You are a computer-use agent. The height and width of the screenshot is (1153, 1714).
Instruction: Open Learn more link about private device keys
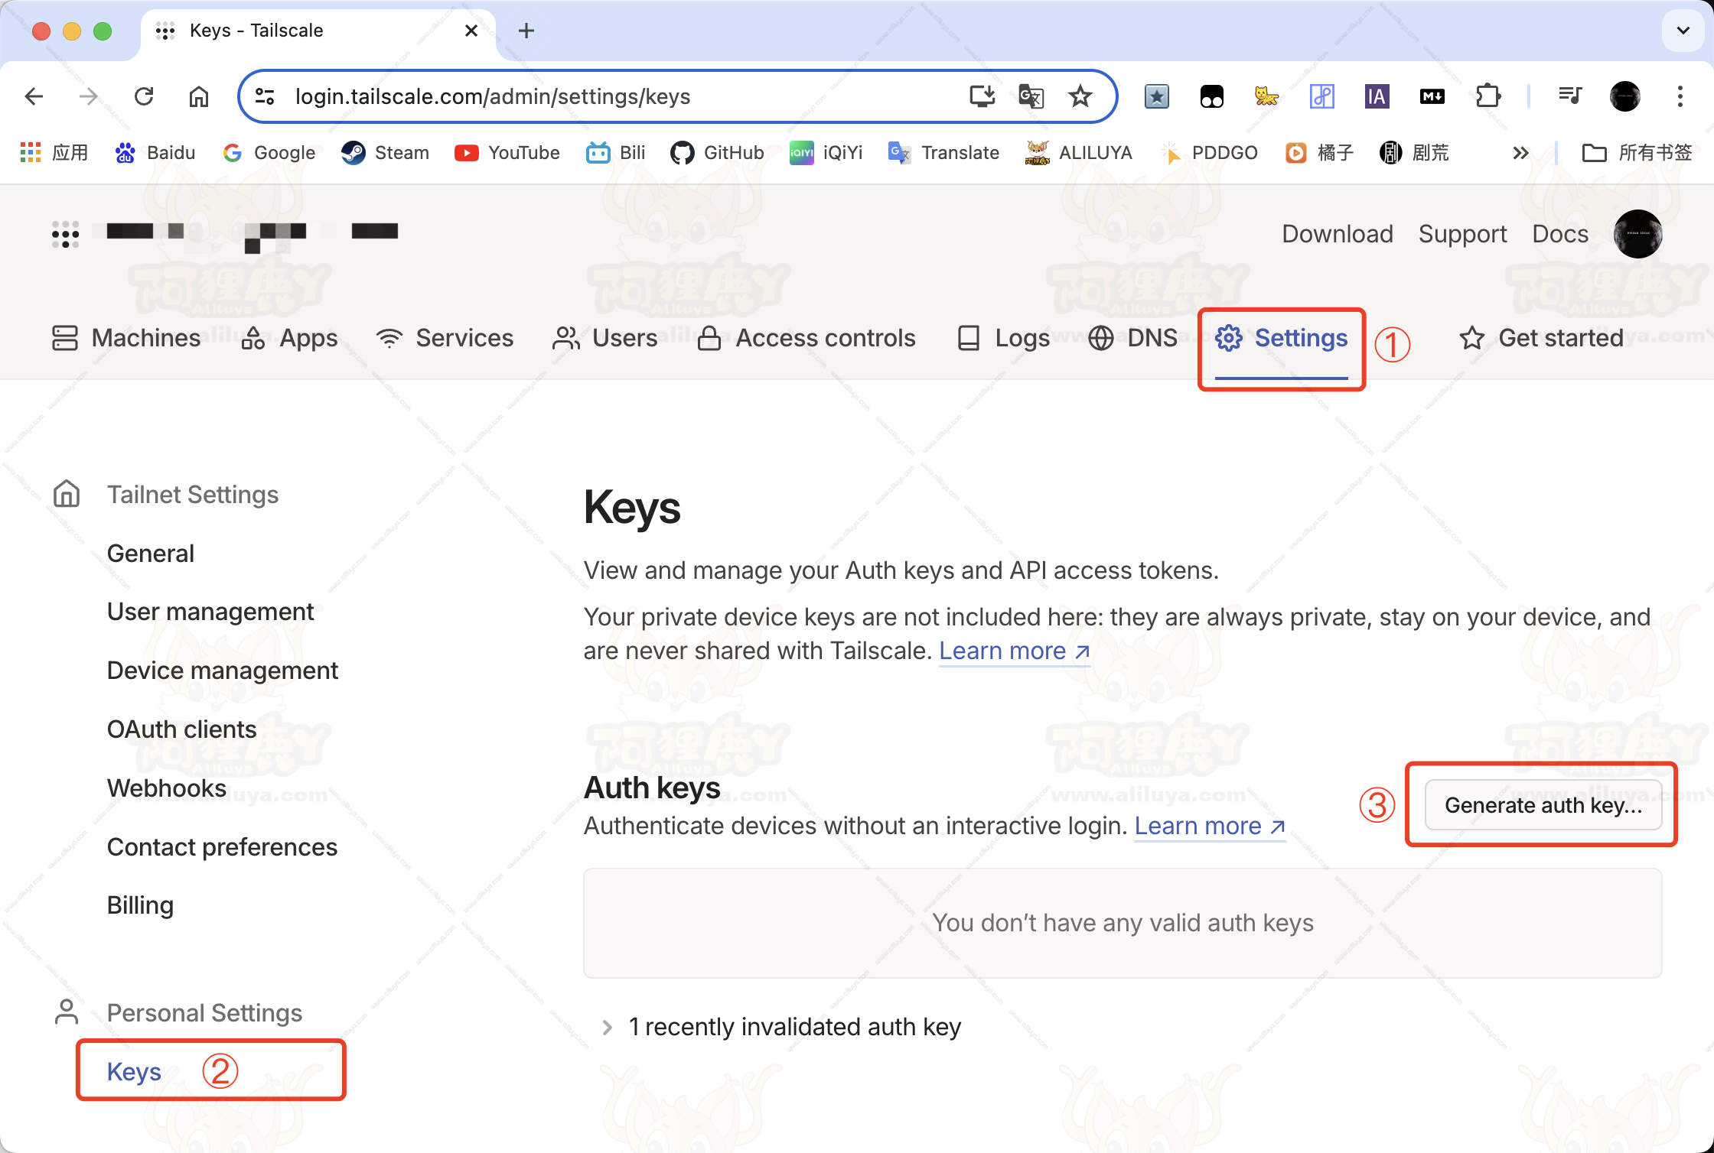[1014, 651]
